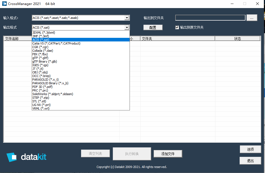This screenshot has width=265, height=173.
Task: Select glTF Binary (*.glb) option
Action: pyautogui.click(x=81, y=61)
